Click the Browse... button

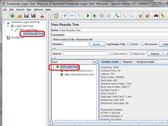[x=97, y=44]
